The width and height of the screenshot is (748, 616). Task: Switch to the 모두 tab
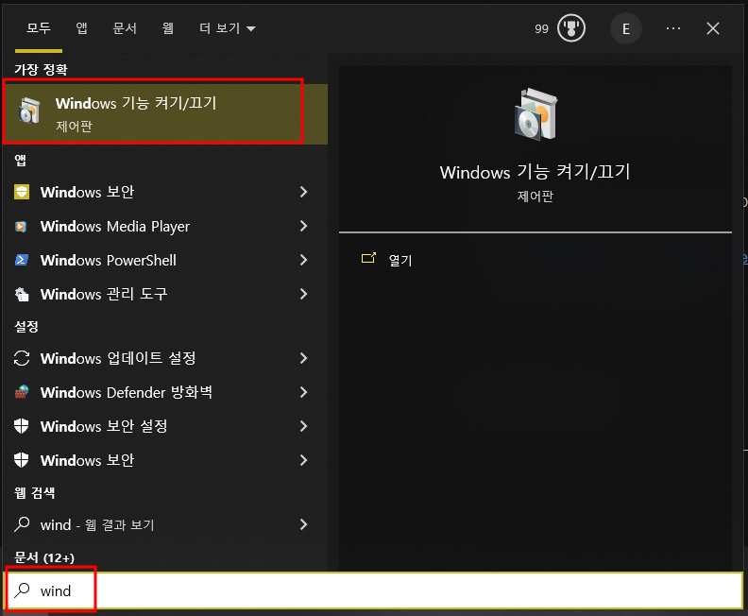click(x=39, y=28)
